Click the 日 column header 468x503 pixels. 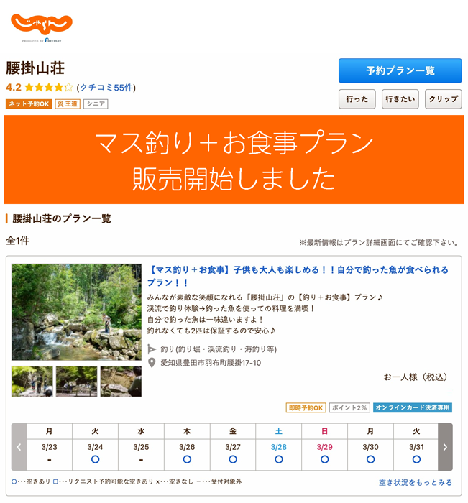(x=324, y=431)
